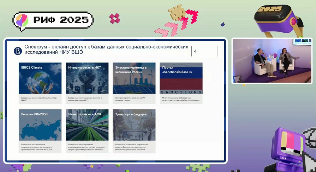Open the Портал SanctionsRuBase+ card
316x172 pixels.
click(x=181, y=78)
